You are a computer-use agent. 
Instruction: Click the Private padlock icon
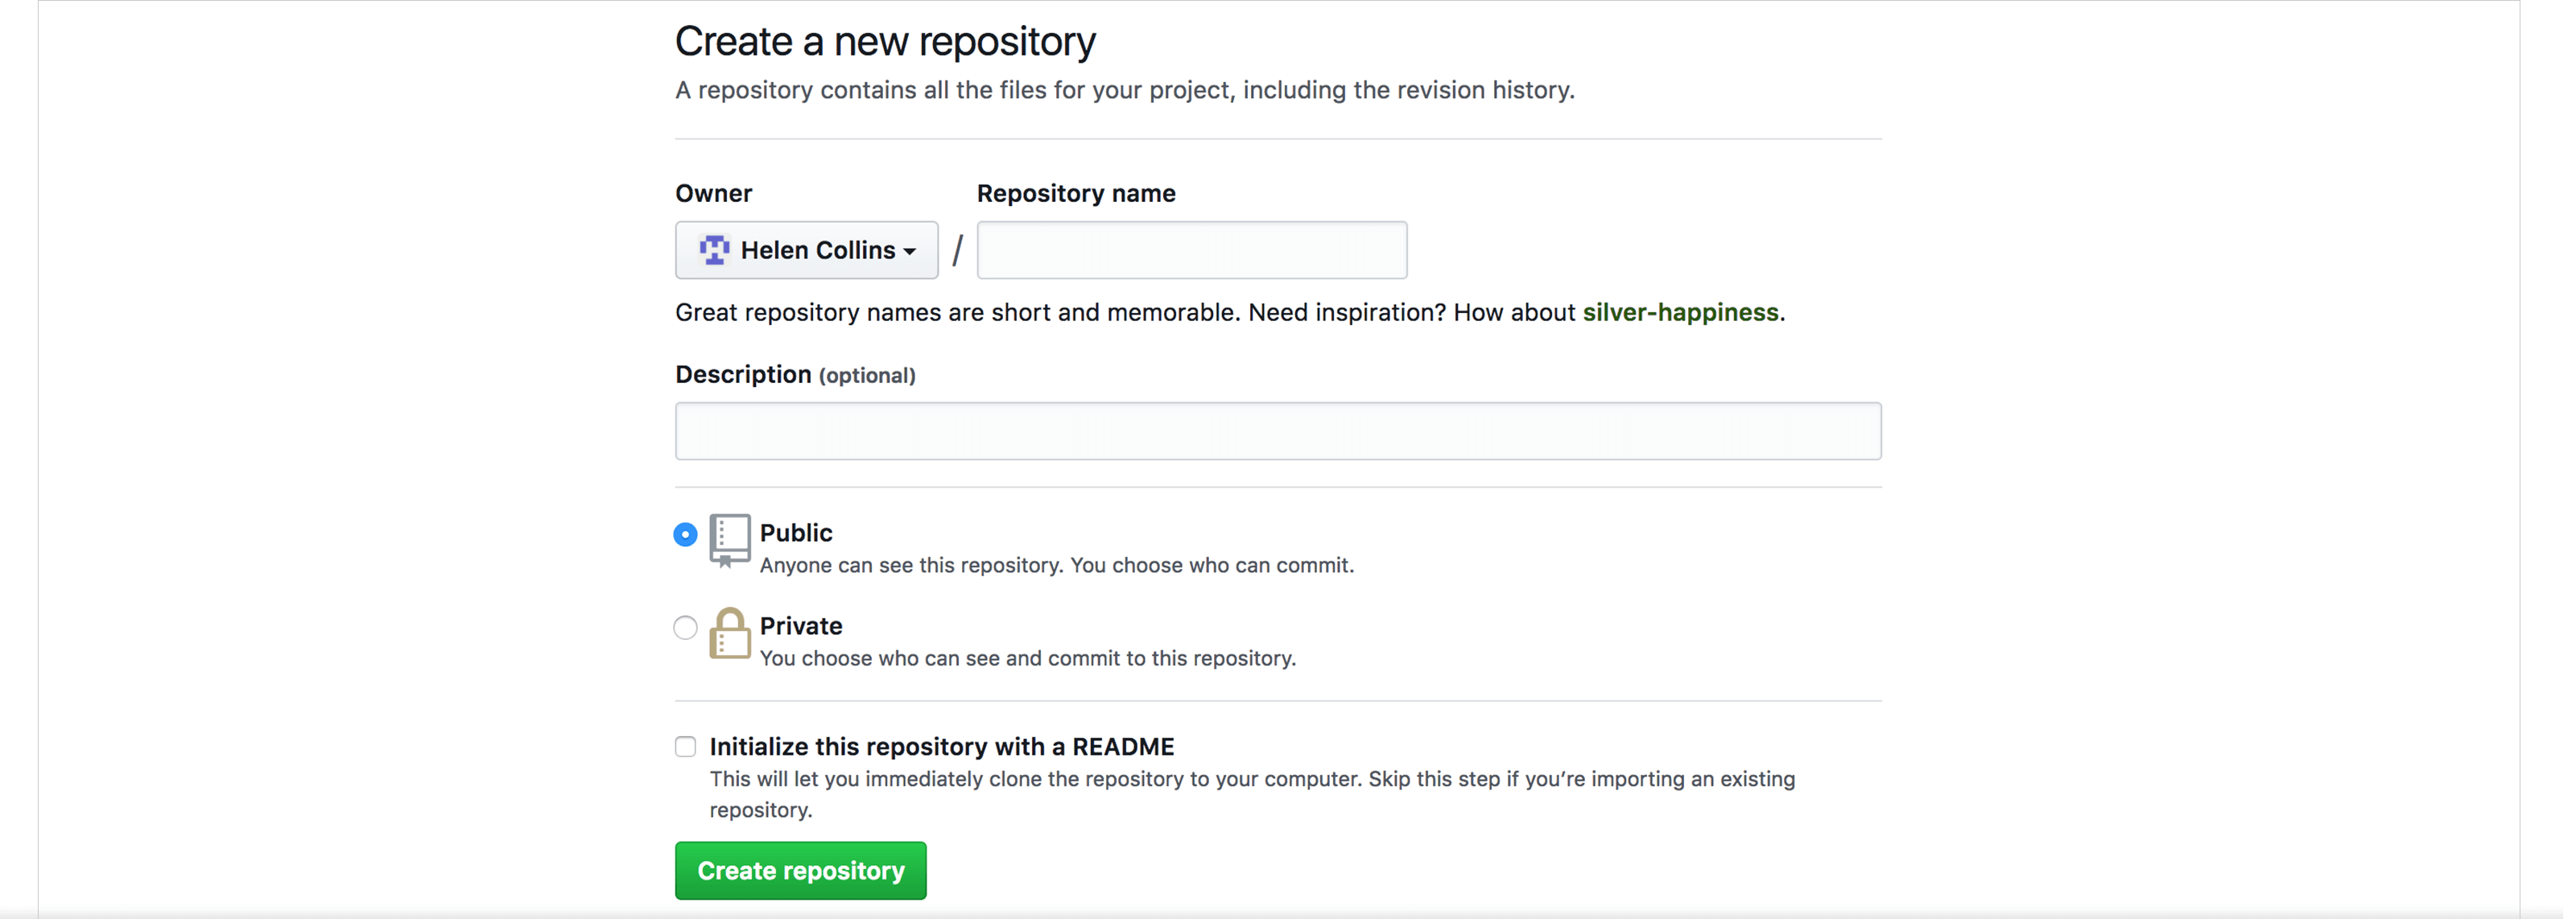(x=730, y=633)
